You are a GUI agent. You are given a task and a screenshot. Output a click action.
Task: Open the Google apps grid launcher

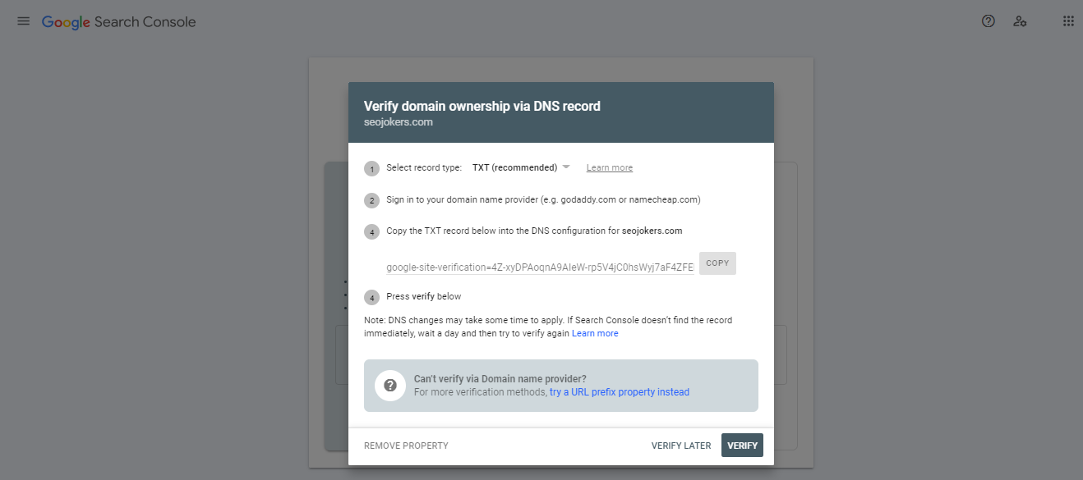[x=1067, y=21]
